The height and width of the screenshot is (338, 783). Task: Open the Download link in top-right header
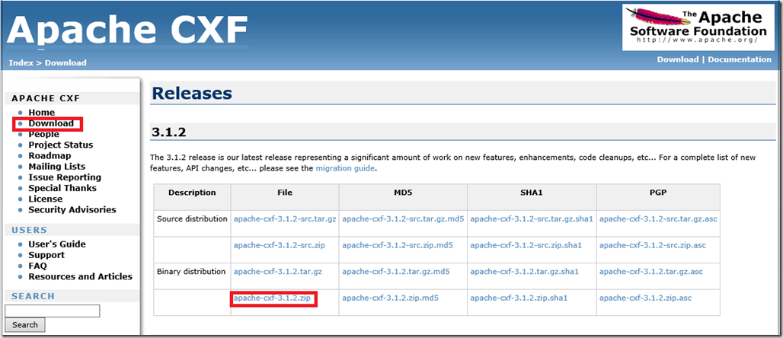(x=678, y=59)
